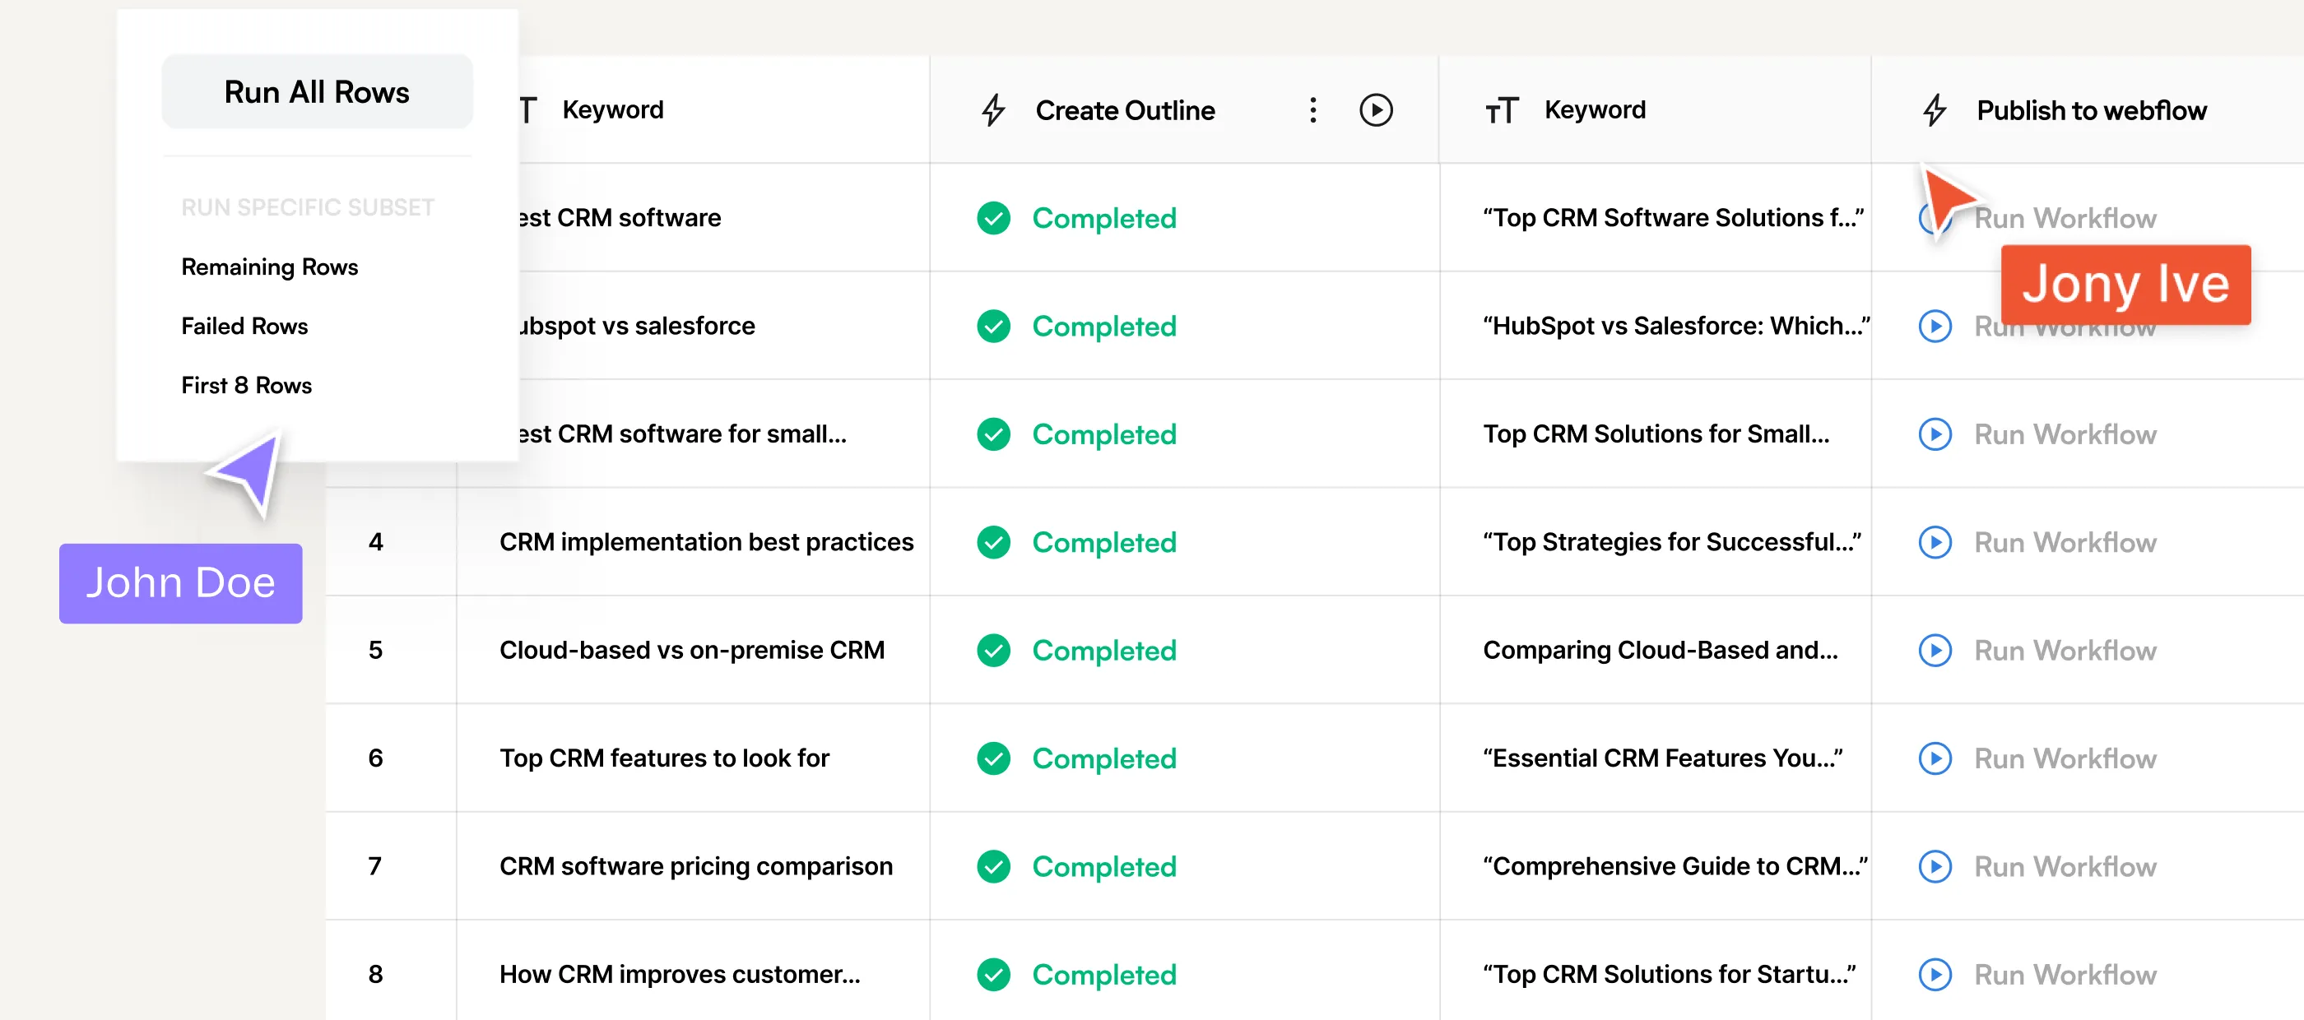Image resolution: width=2304 pixels, height=1020 pixels.
Task: Click the Run Workflow play icon on row 5
Action: click(1935, 651)
